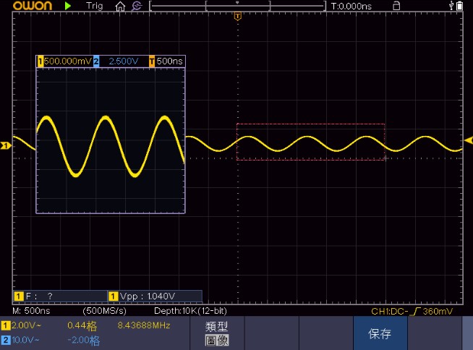Click the (500MS/s) sample rate readout
473x350 pixels.
click(104, 311)
